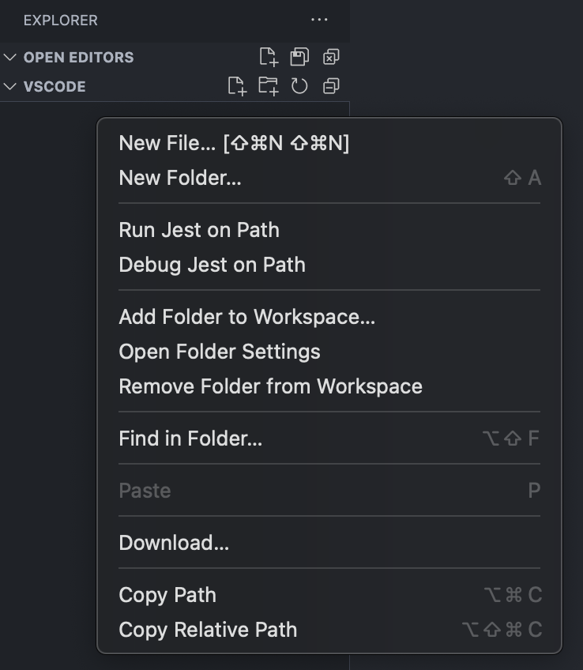Close all editors icon in Open Editors

331,57
